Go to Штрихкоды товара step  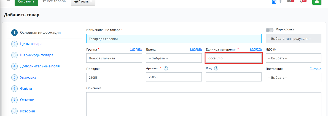(x=37, y=55)
